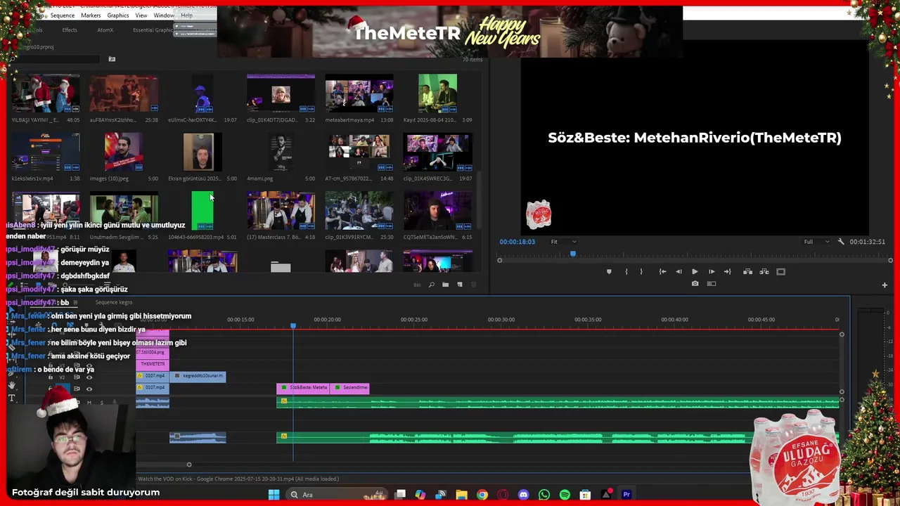
Task: Click the Export Frame camera icon
Action: pyautogui.click(x=695, y=284)
